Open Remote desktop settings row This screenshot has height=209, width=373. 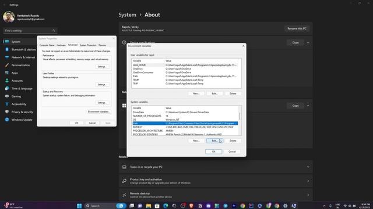coord(216,195)
